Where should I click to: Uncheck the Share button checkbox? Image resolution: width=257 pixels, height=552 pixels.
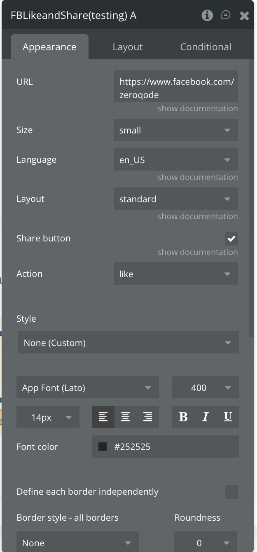click(x=231, y=239)
